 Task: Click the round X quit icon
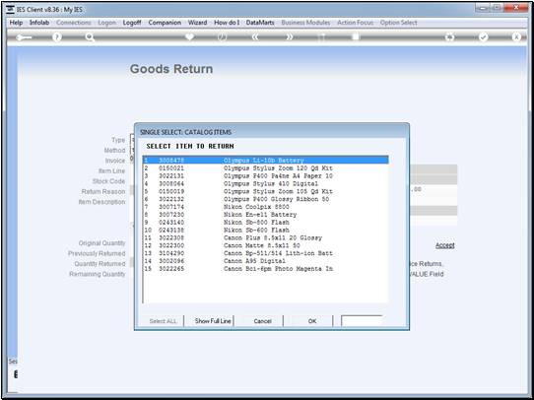coord(516,37)
